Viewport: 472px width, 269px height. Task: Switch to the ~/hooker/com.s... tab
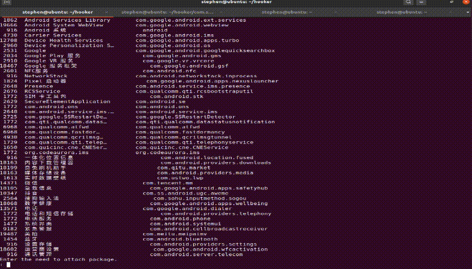click(167, 12)
